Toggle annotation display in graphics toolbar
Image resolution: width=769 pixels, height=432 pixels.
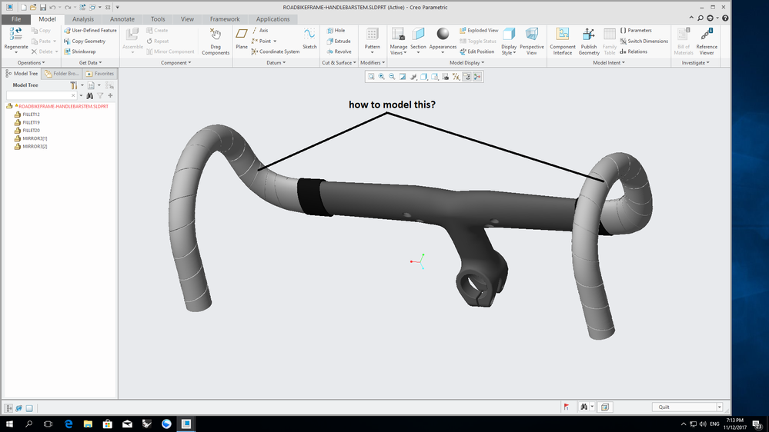(467, 76)
